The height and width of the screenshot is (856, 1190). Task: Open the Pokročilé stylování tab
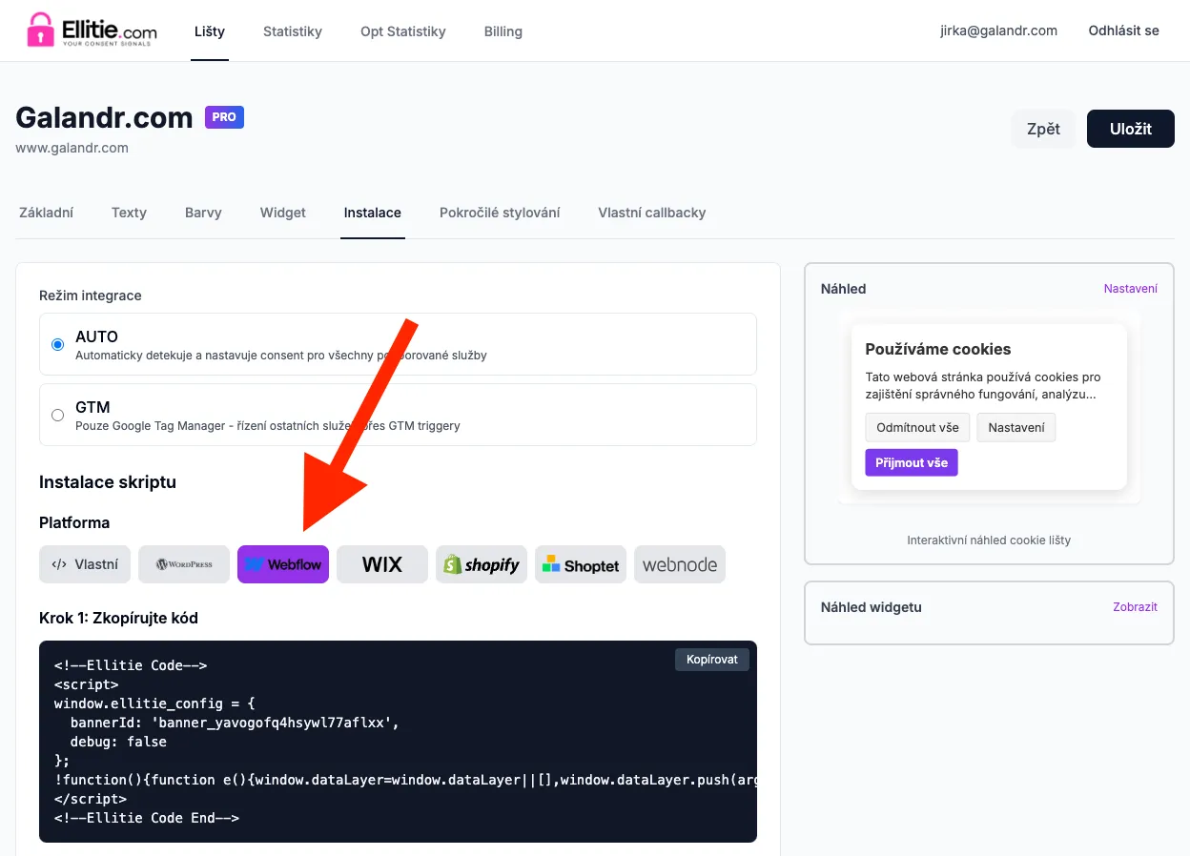pos(500,213)
